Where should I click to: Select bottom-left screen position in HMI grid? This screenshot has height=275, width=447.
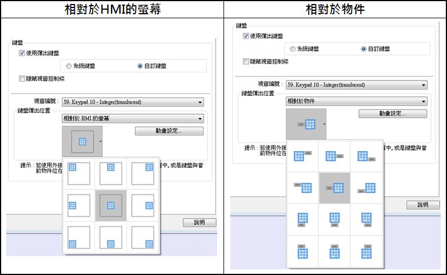click(78, 237)
